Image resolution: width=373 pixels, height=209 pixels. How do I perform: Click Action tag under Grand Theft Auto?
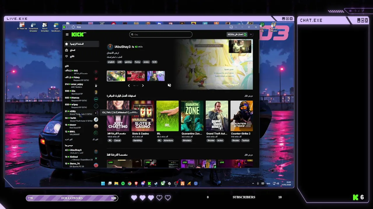coord(220,140)
